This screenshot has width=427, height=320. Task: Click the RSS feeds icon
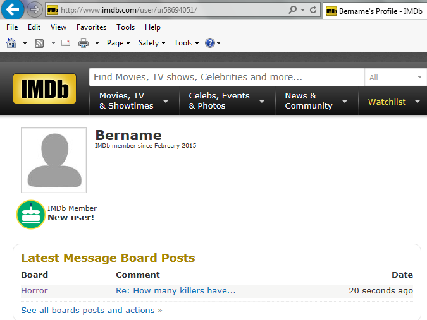click(39, 43)
